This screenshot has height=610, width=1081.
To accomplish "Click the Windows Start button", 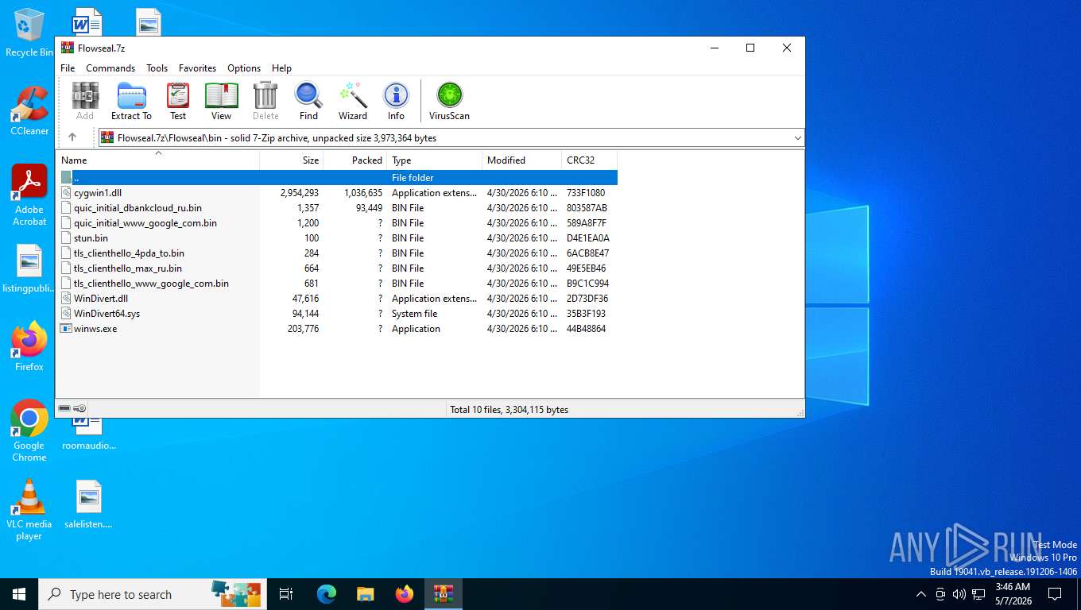I will (x=19, y=594).
